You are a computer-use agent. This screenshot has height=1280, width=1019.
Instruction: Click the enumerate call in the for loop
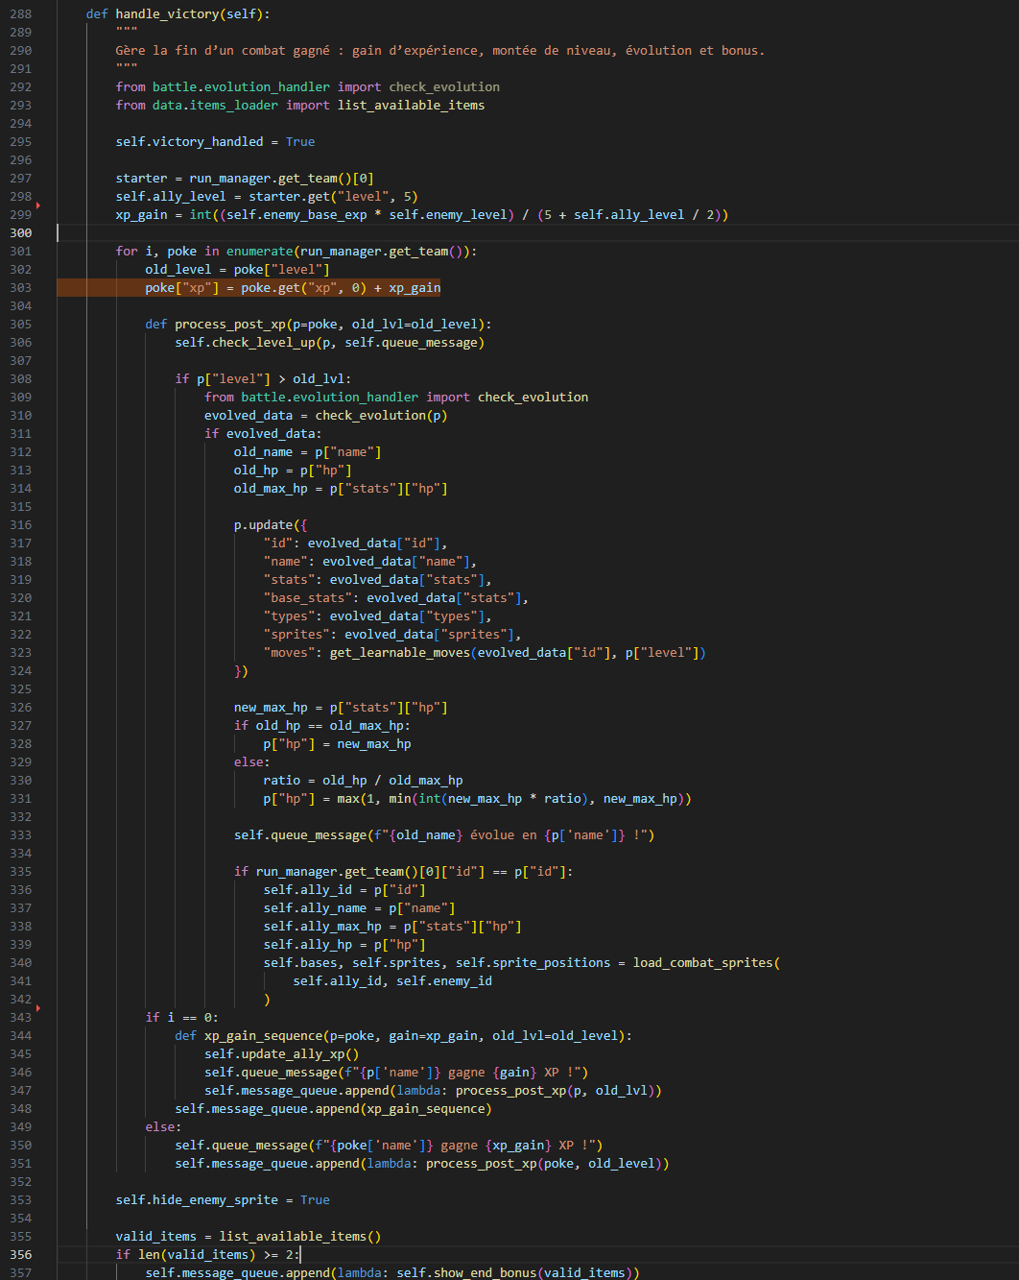(351, 252)
